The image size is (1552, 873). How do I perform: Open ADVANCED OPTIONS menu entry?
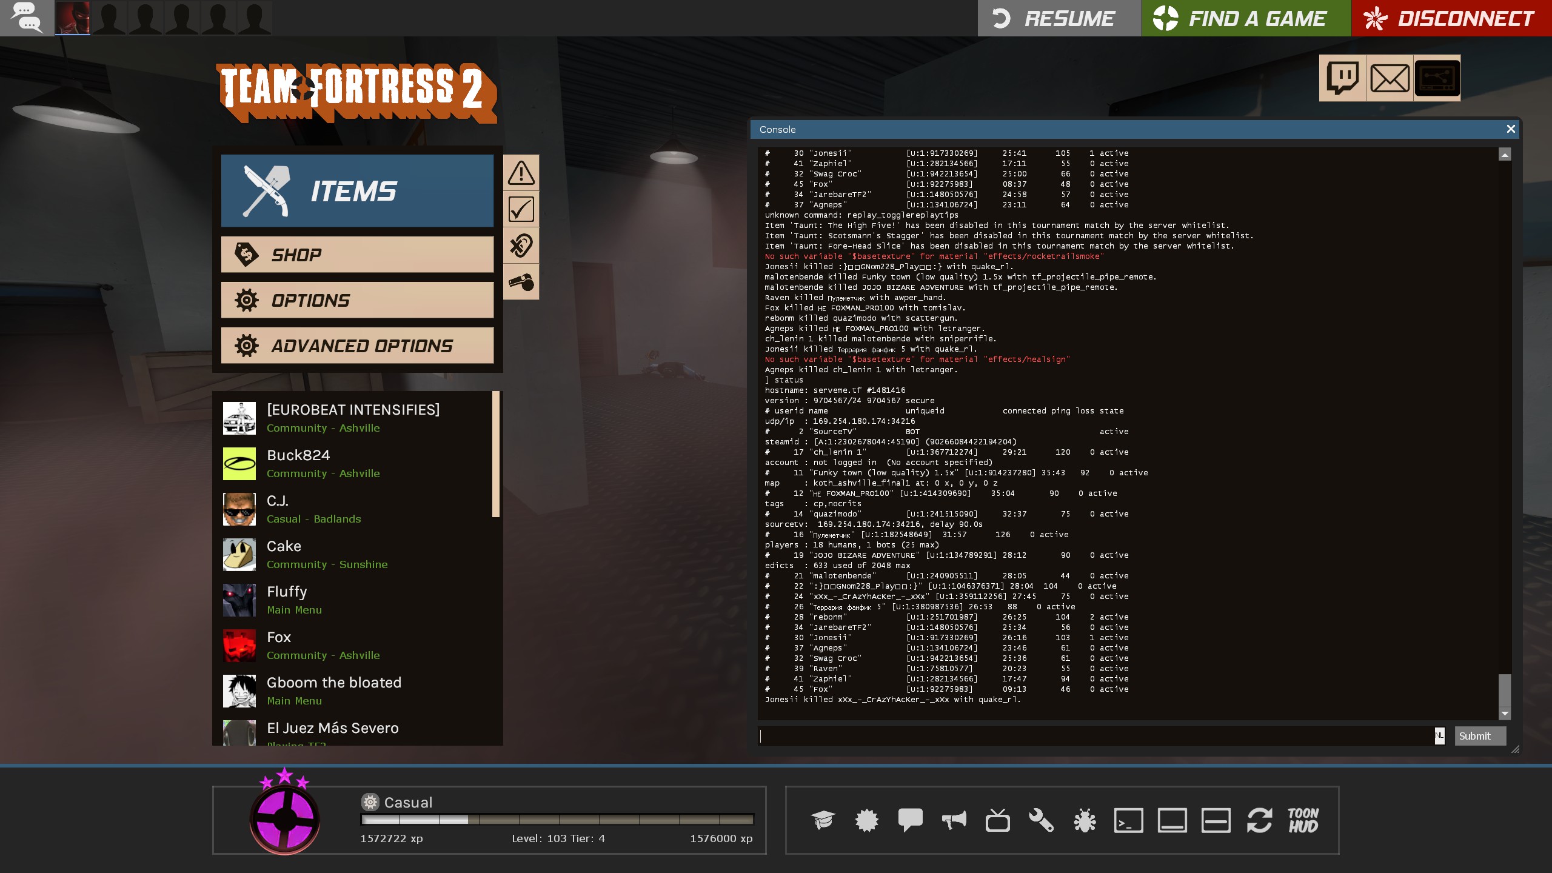[x=357, y=346]
